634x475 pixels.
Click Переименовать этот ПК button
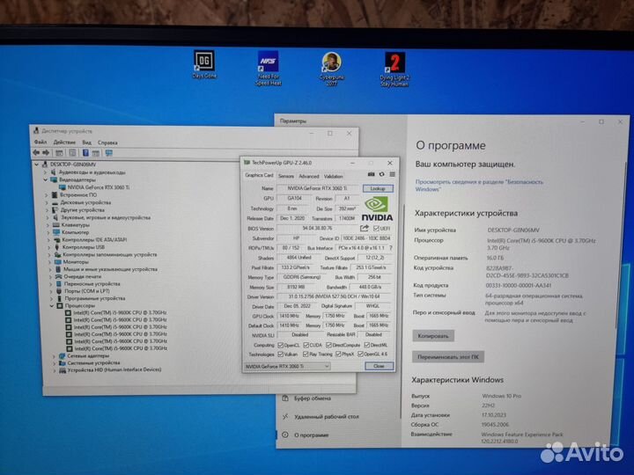coord(448,357)
